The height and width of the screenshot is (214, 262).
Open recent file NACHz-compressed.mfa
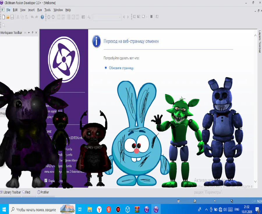59,166
